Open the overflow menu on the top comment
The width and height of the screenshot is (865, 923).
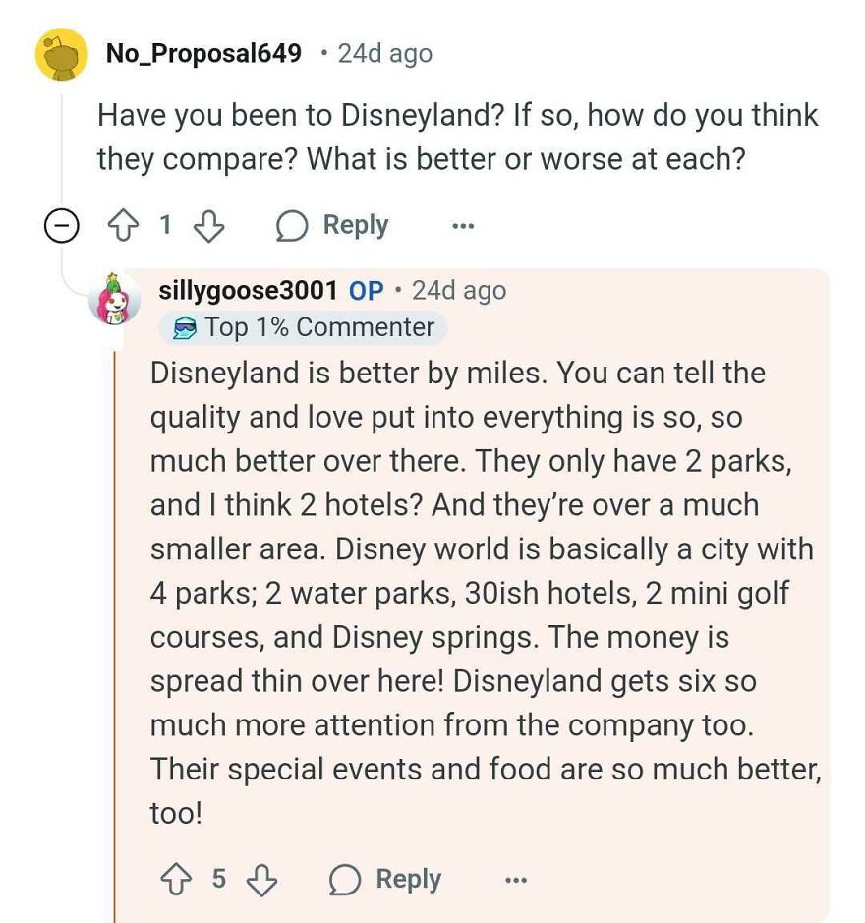click(462, 225)
